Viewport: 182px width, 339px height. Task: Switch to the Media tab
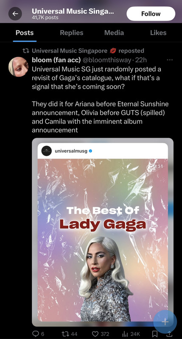pos(114,33)
